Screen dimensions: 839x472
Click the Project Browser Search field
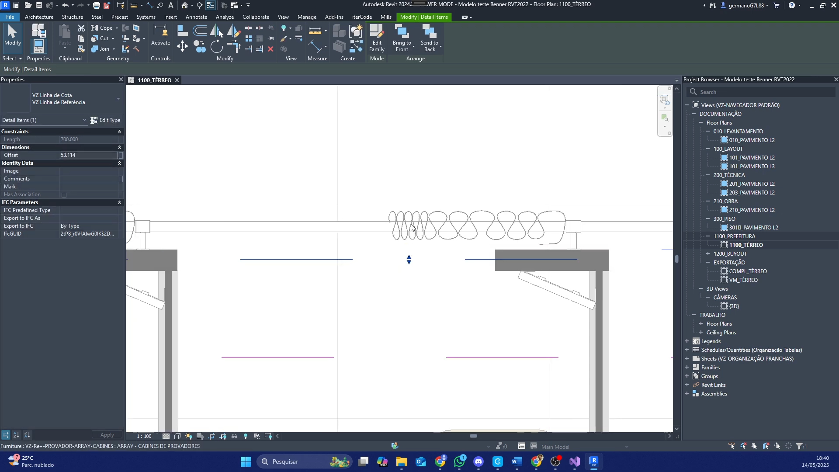tap(762, 92)
